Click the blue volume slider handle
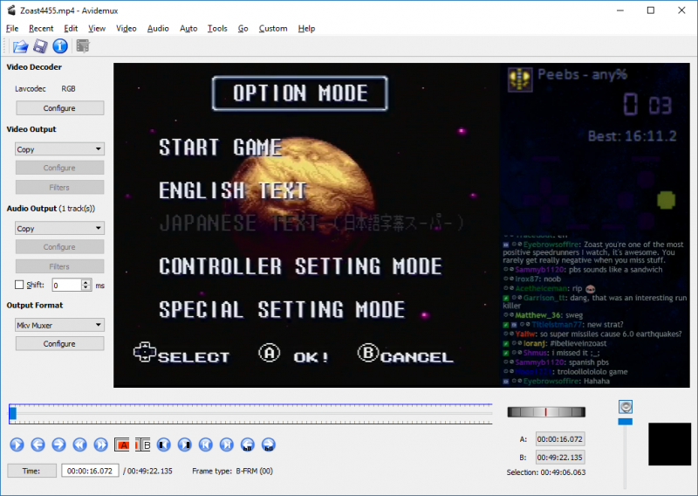Screen dimensions: 698x496 626,422
